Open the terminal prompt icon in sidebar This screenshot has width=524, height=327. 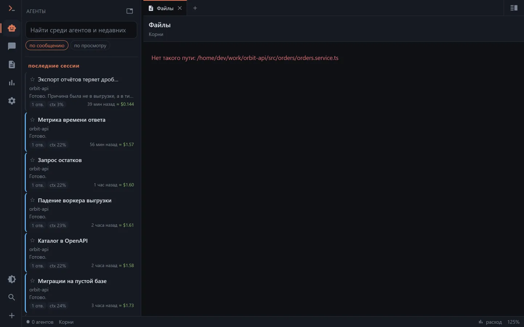(x=12, y=8)
